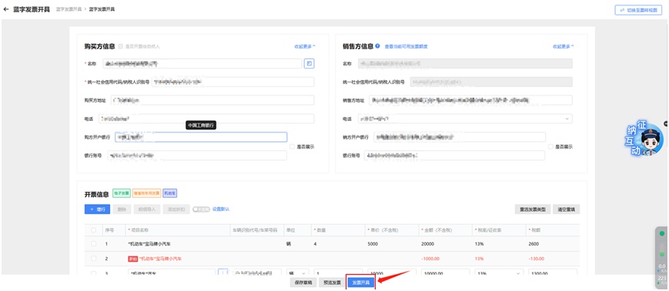Click the 蓝字发票开具 breadcrumb parent link
The width and height of the screenshot is (669, 291).
(69, 9)
